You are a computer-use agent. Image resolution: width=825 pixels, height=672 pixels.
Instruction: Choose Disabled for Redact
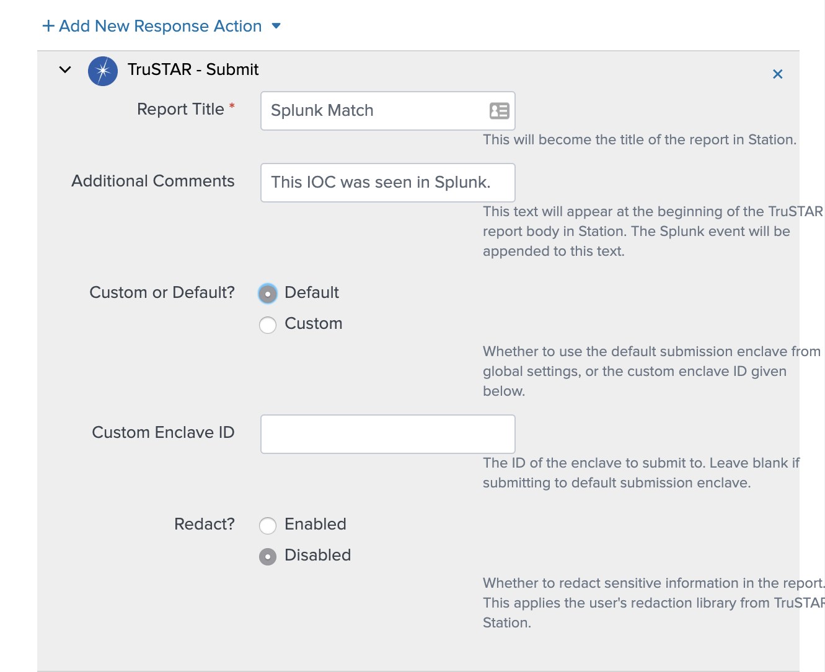tap(268, 556)
